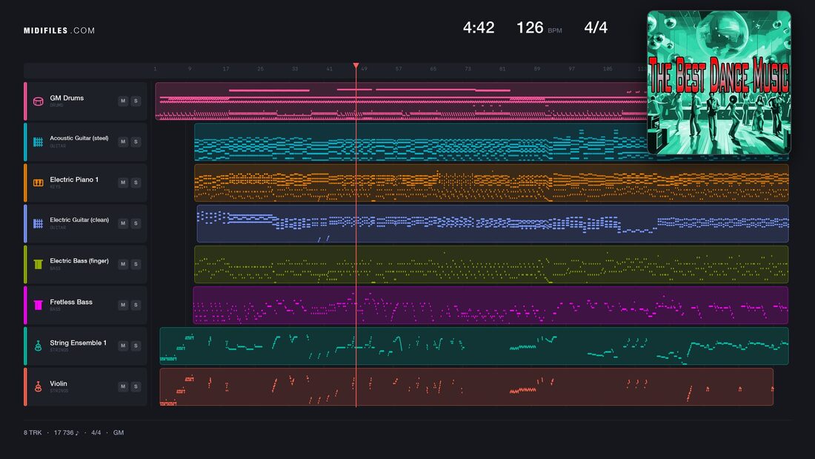Click the Electric Guitar (clean) track icon
The image size is (815, 459).
(x=38, y=223)
